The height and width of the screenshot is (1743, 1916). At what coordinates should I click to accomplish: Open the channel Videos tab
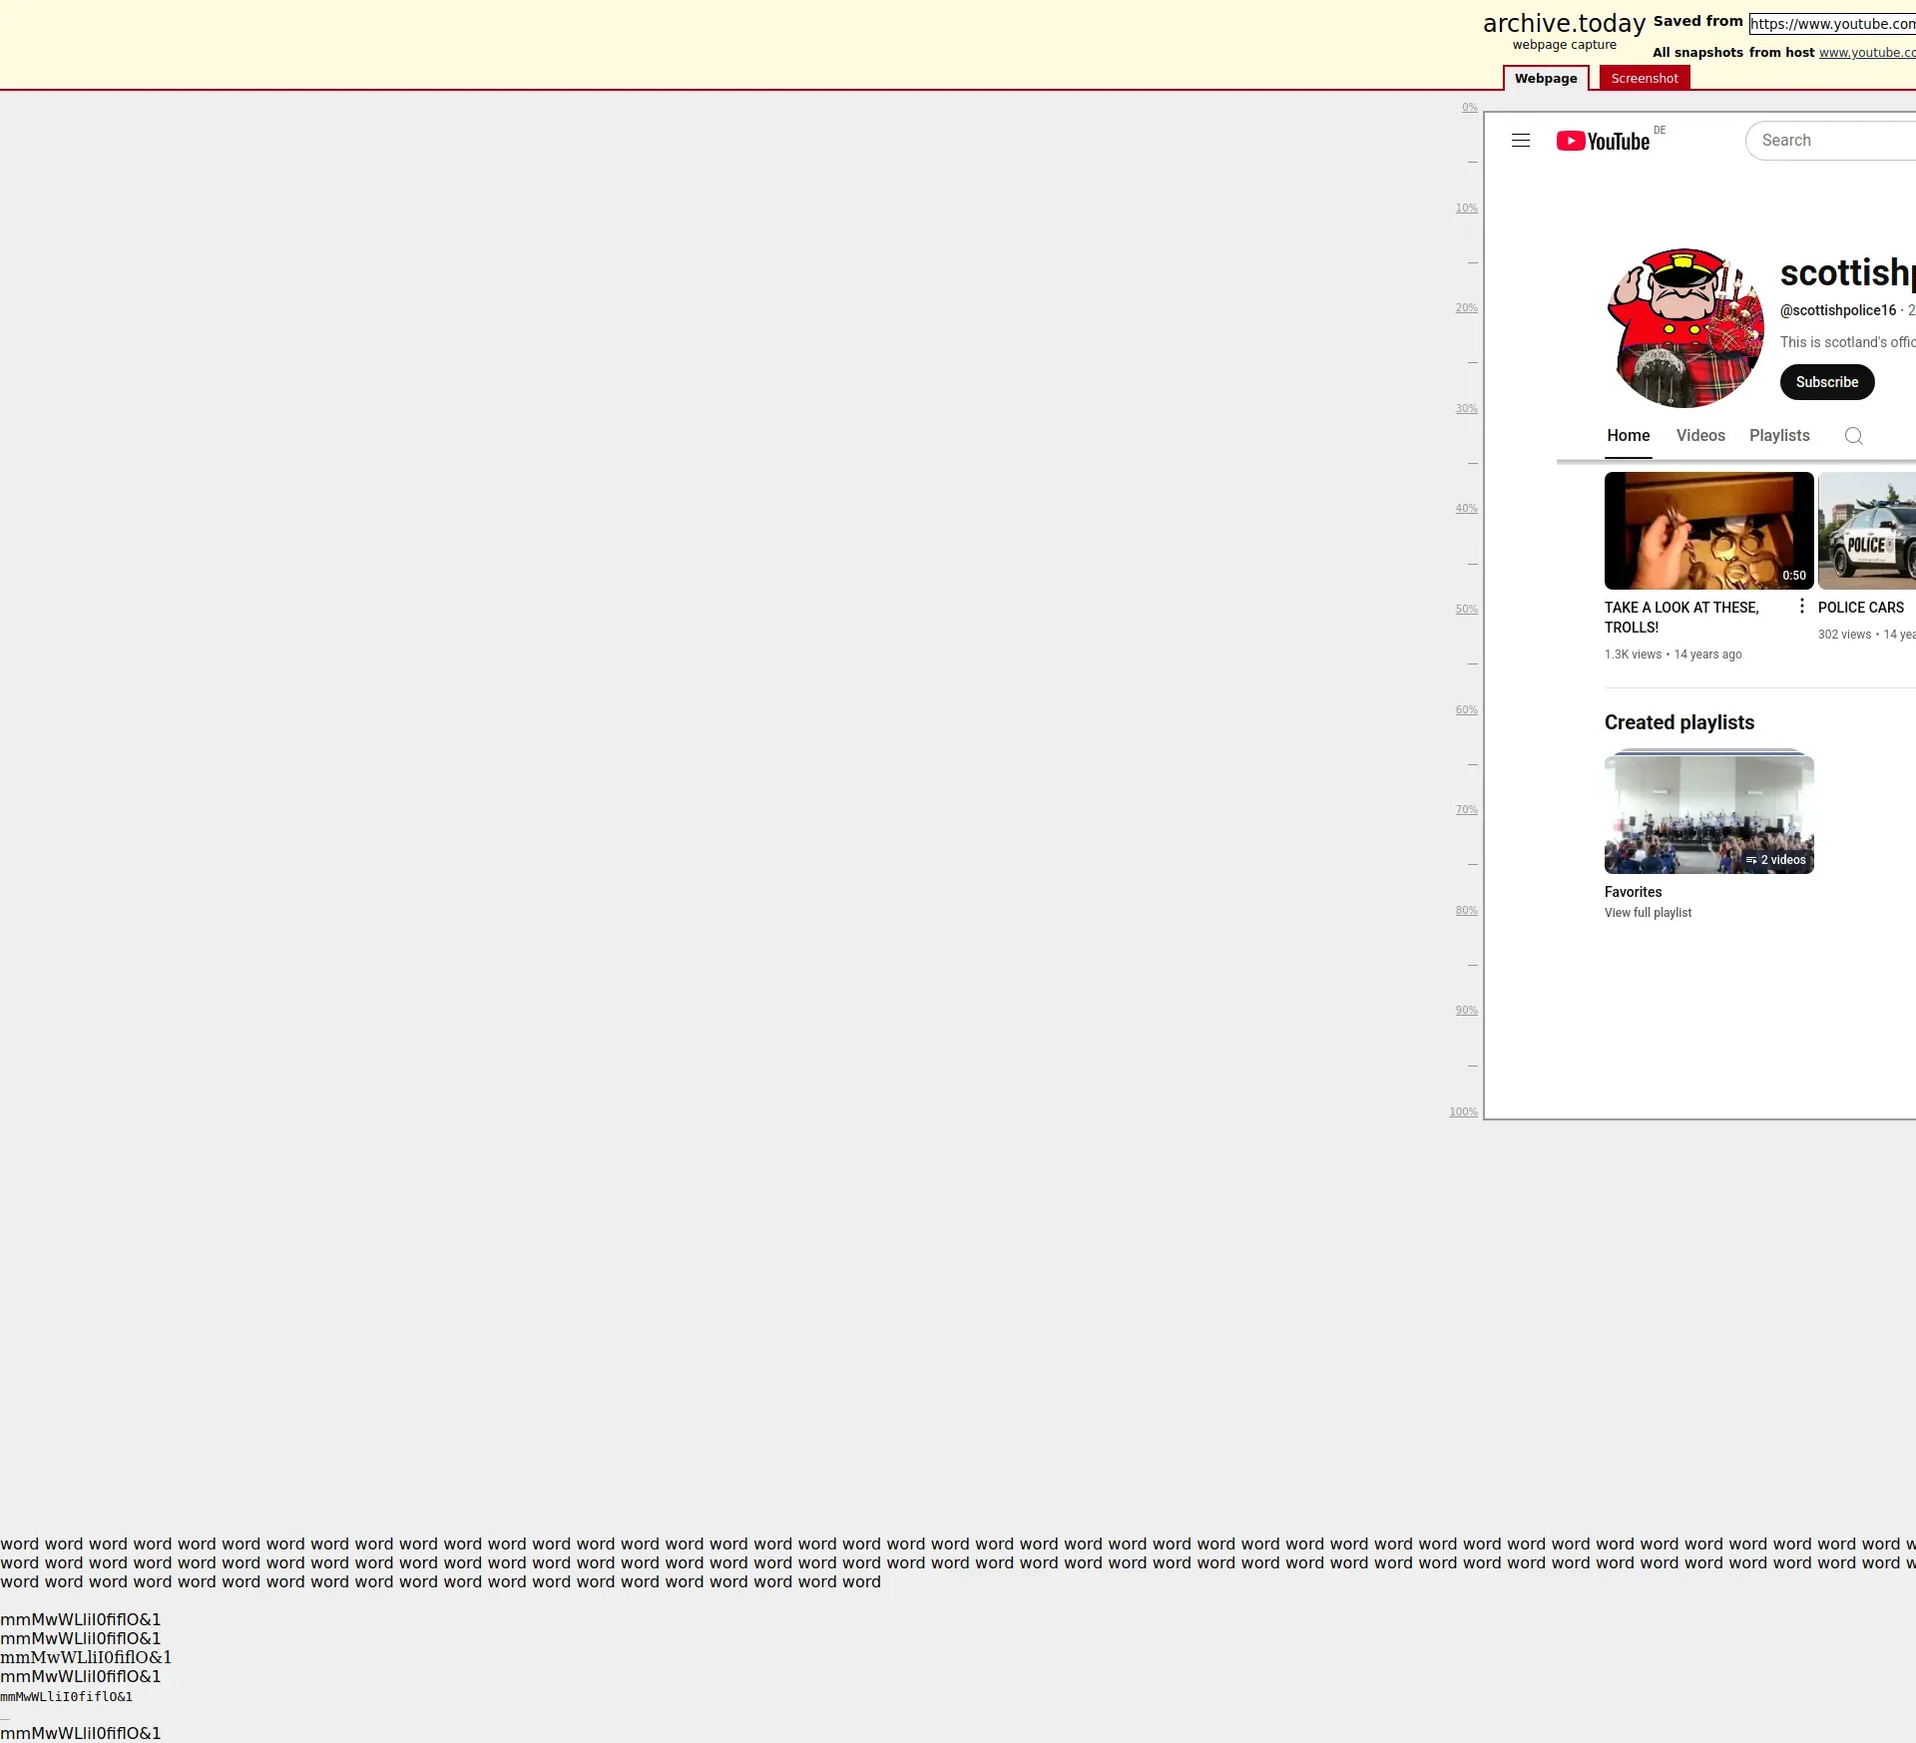click(1699, 436)
